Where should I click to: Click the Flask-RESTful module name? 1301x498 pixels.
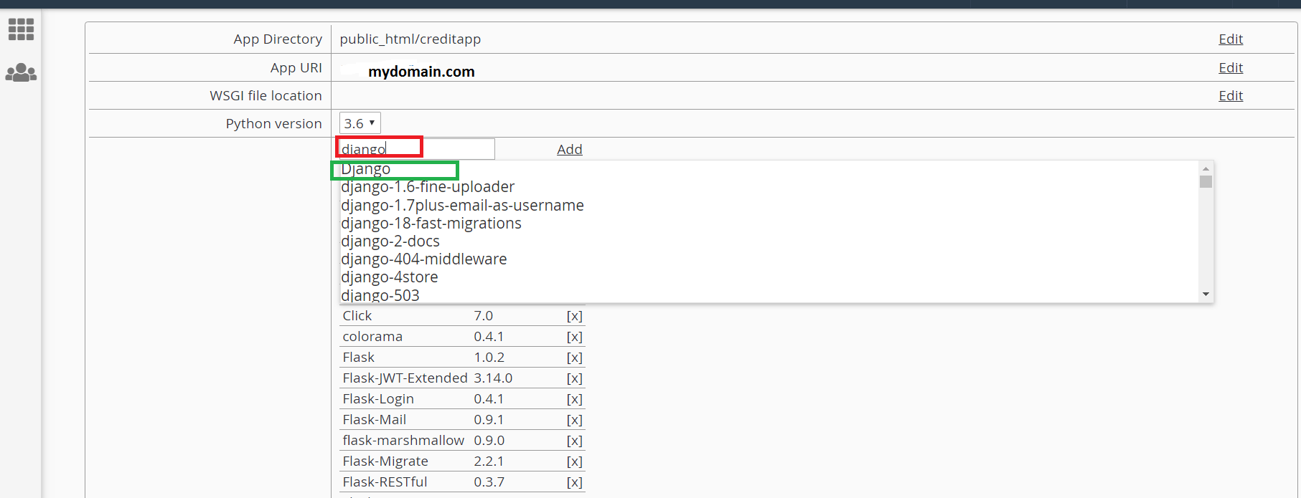pos(385,482)
